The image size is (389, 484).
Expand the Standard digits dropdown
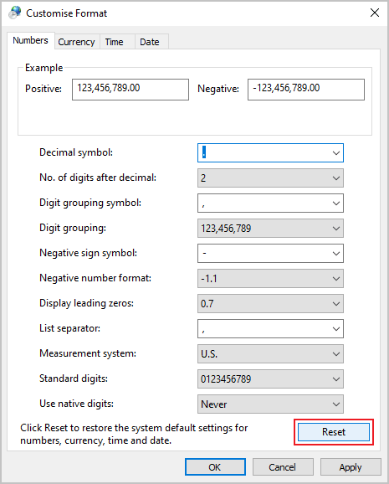pyautogui.click(x=270, y=379)
